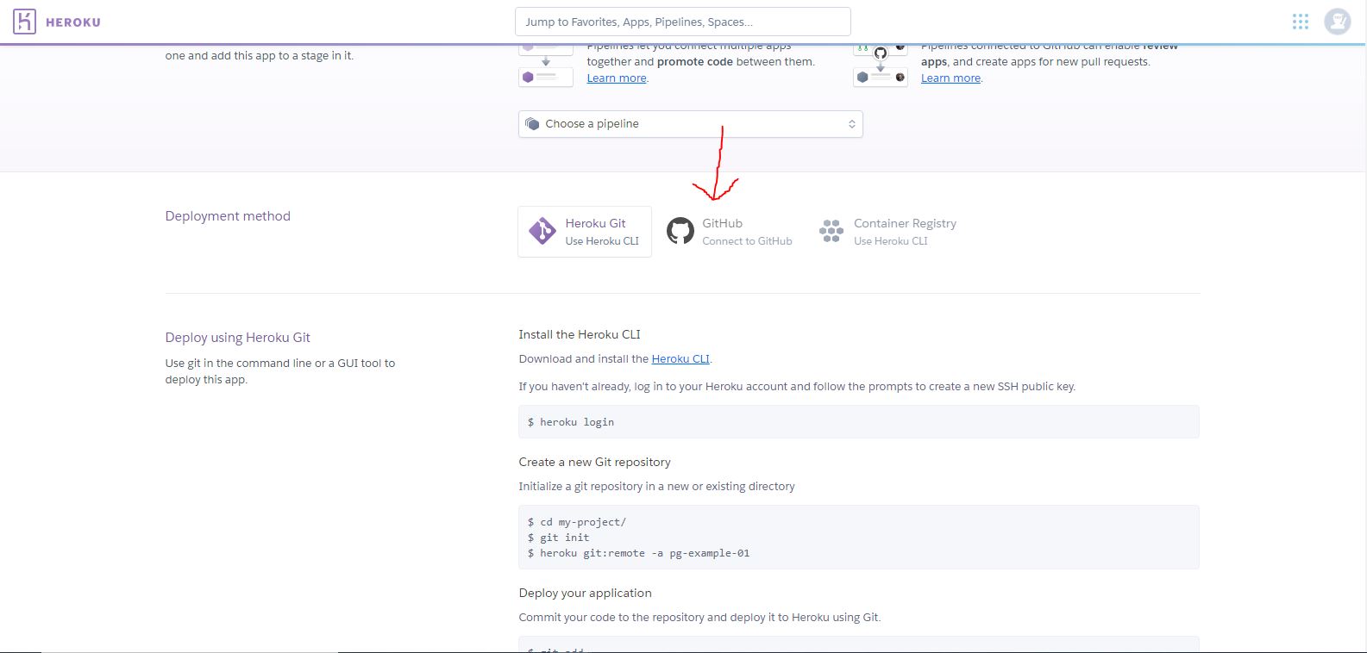Click the GitHub pipeline diagram

[x=881, y=65]
